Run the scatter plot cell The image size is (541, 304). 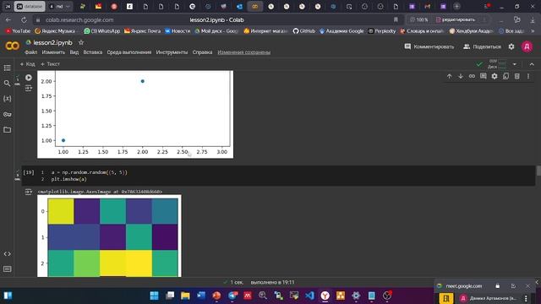click(x=29, y=78)
